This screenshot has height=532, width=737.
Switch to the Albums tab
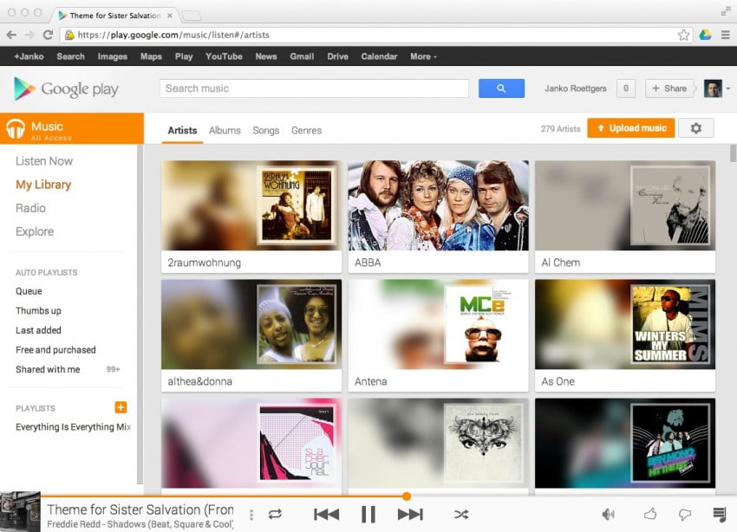225,130
